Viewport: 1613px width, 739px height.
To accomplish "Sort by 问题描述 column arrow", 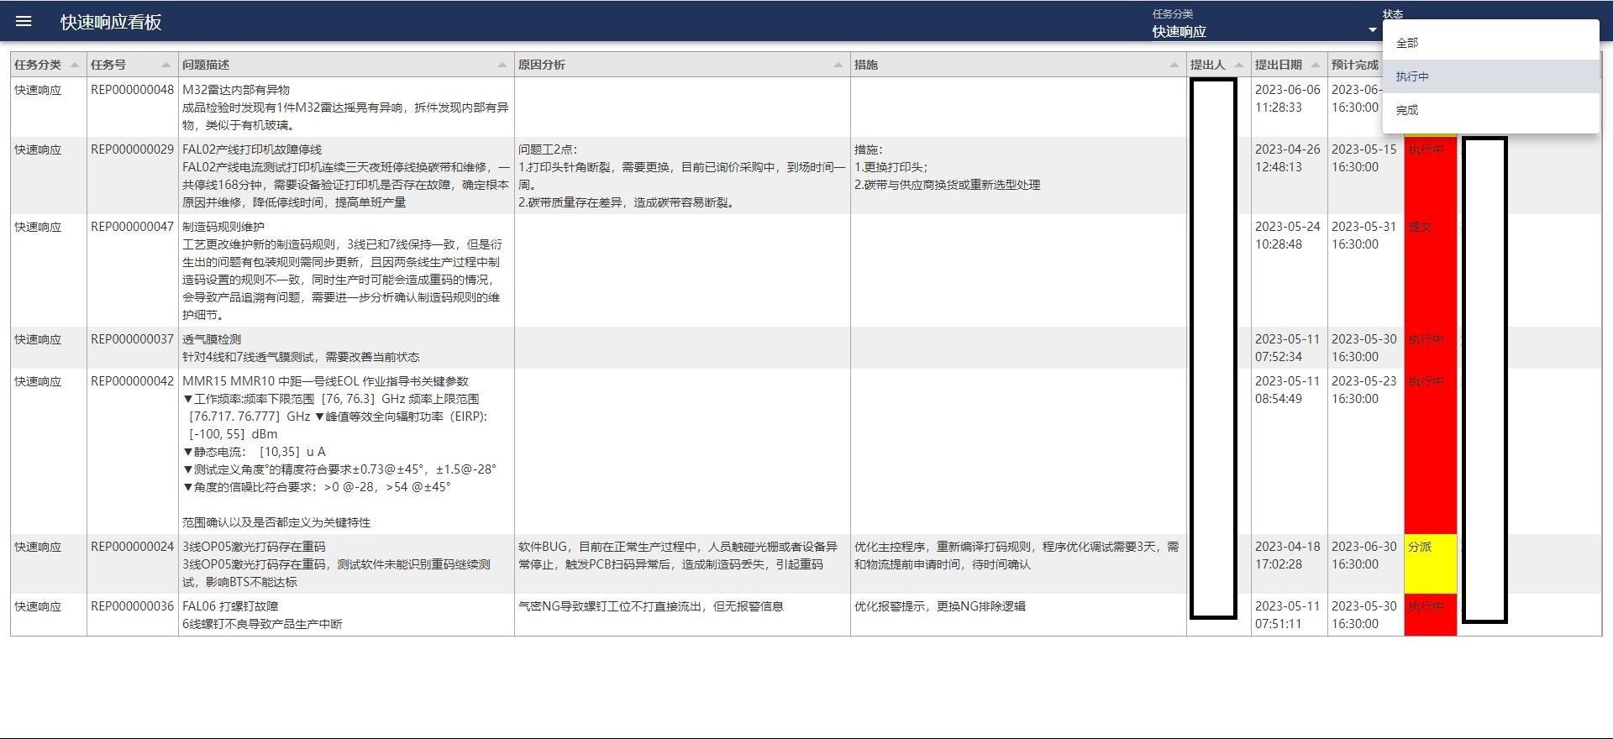I will pos(502,66).
